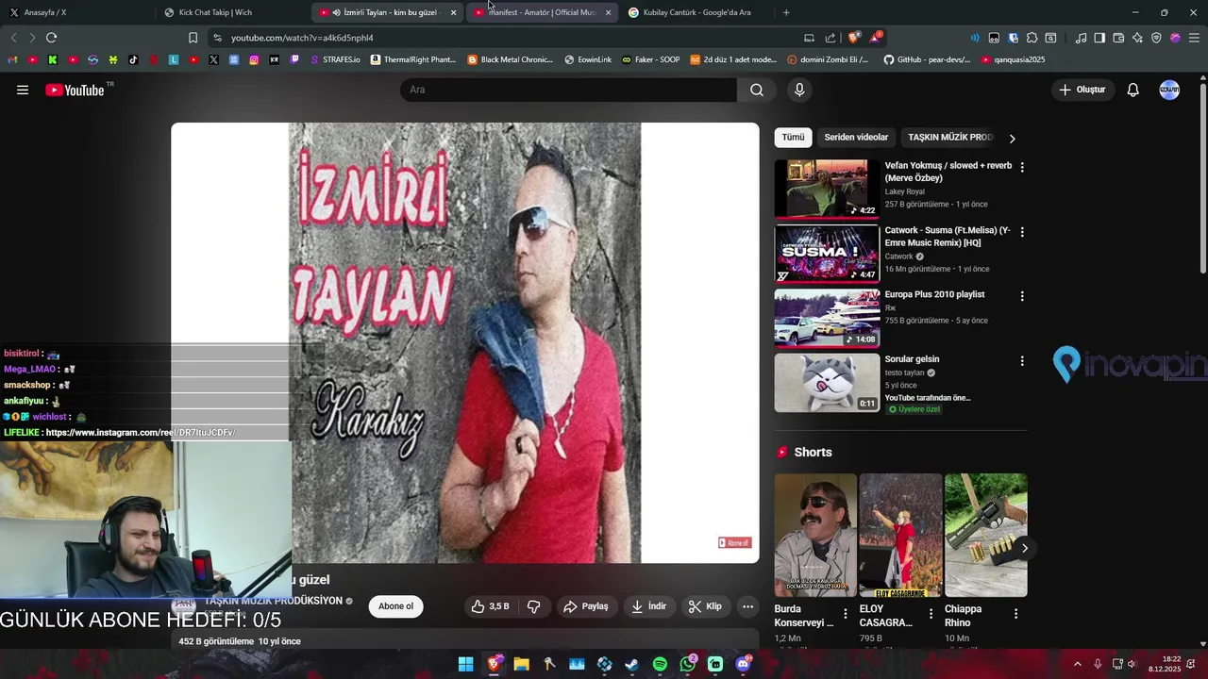Close the İzmirli Taylan tab
The height and width of the screenshot is (679, 1208).
click(454, 12)
